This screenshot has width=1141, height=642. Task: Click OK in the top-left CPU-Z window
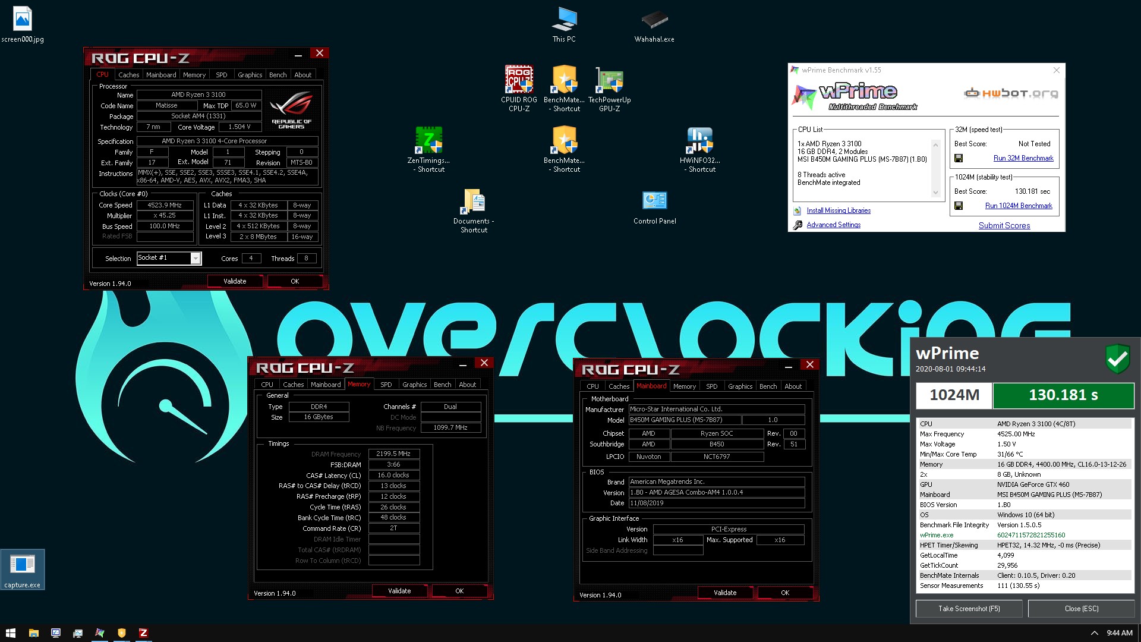tap(295, 281)
